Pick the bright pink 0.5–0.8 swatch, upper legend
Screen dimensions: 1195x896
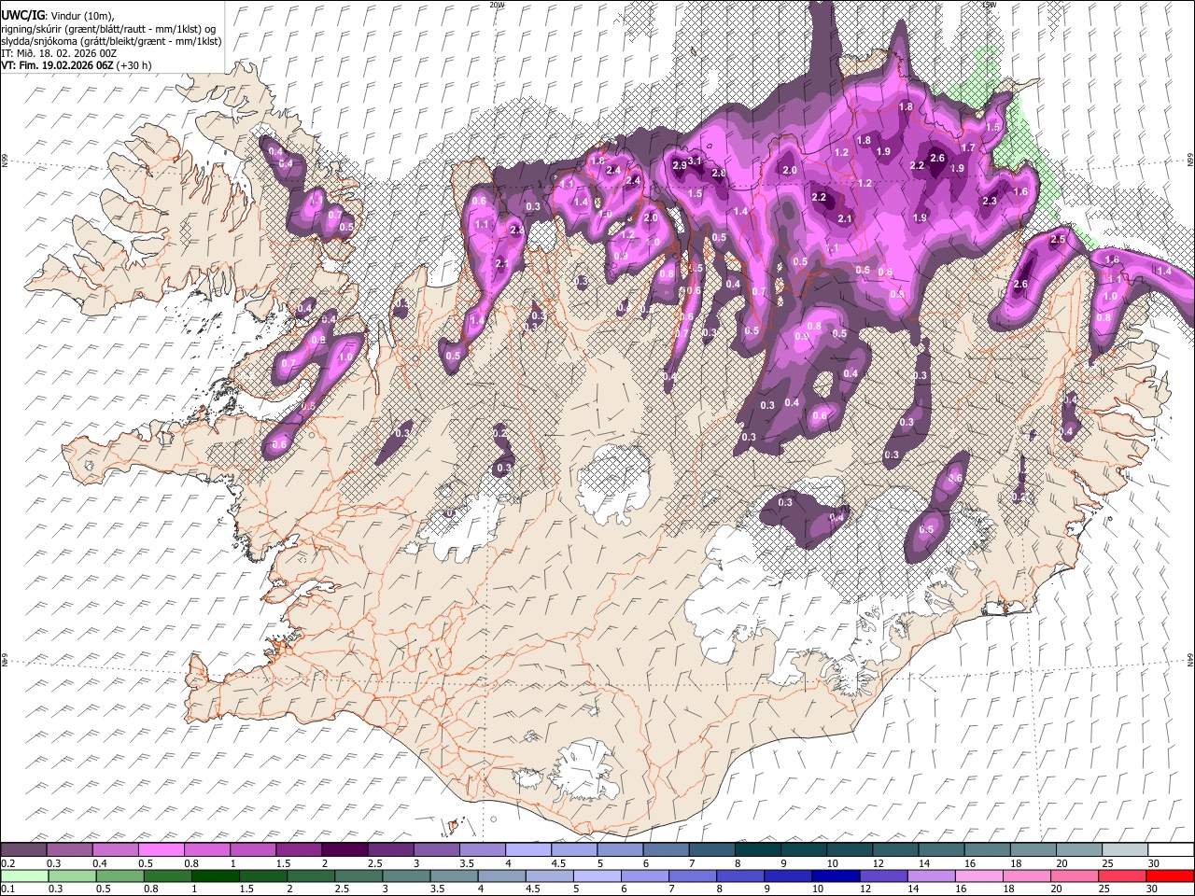[x=161, y=849]
